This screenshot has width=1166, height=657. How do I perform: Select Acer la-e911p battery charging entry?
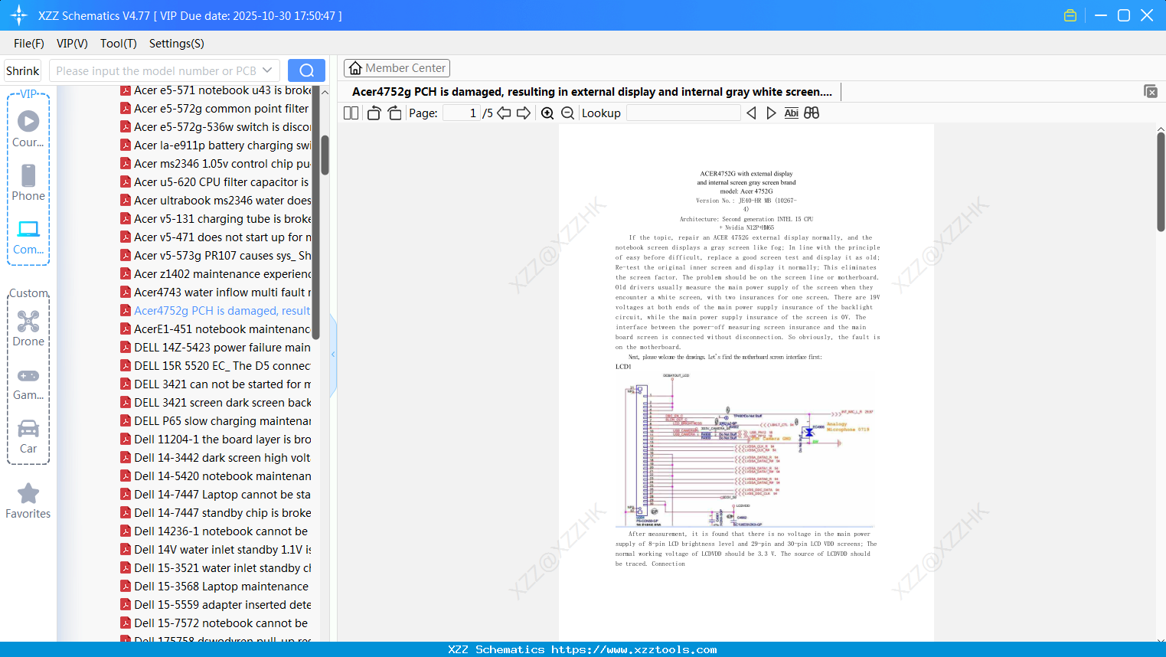(x=222, y=145)
